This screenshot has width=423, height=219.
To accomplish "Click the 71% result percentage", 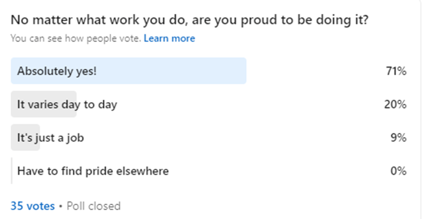I will tap(396, 71).
